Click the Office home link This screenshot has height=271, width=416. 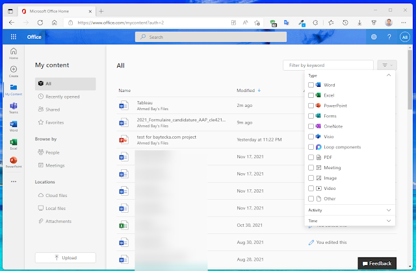(x=34, y=37)
